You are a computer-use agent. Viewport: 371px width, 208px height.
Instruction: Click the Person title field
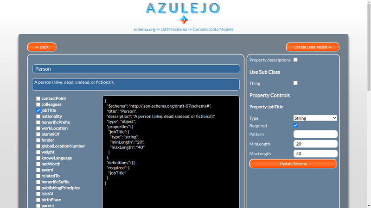[x=136, y=69]
